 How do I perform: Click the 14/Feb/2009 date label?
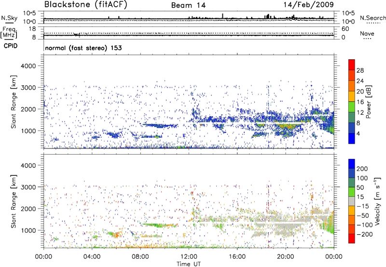pyautogui.click(x=308, y=4)
